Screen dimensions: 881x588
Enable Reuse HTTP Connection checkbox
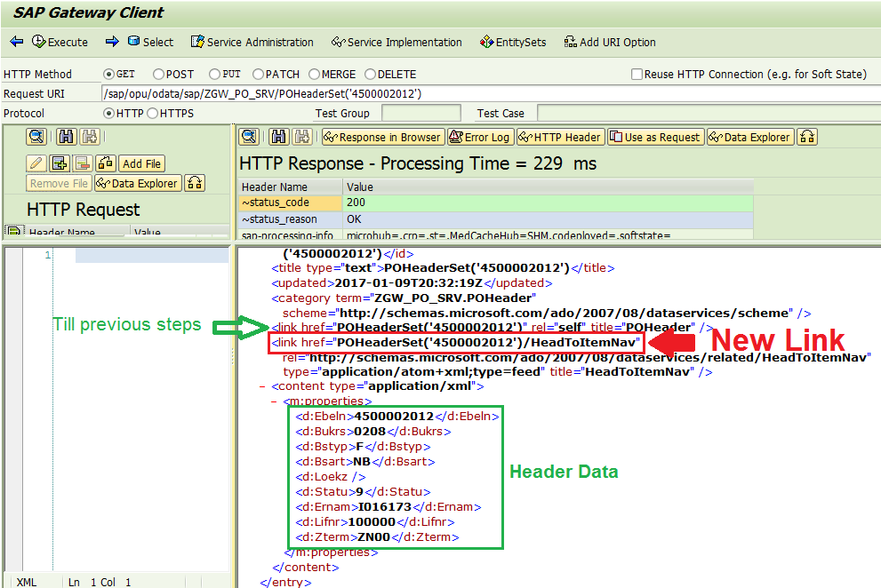[x=637, y=75]
